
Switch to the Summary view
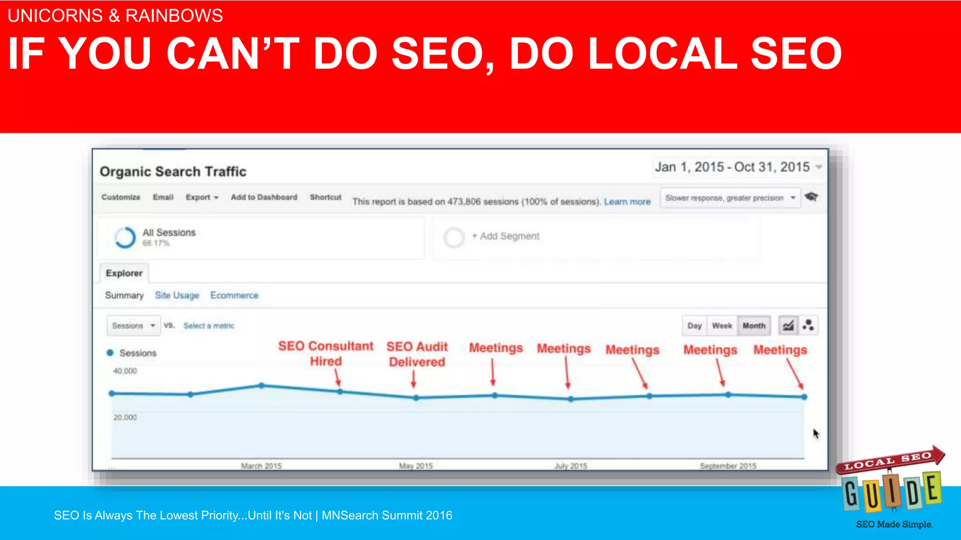(x=124, y=295)
